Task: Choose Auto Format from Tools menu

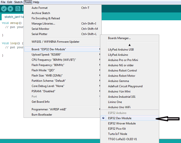Action: point(40,8)
